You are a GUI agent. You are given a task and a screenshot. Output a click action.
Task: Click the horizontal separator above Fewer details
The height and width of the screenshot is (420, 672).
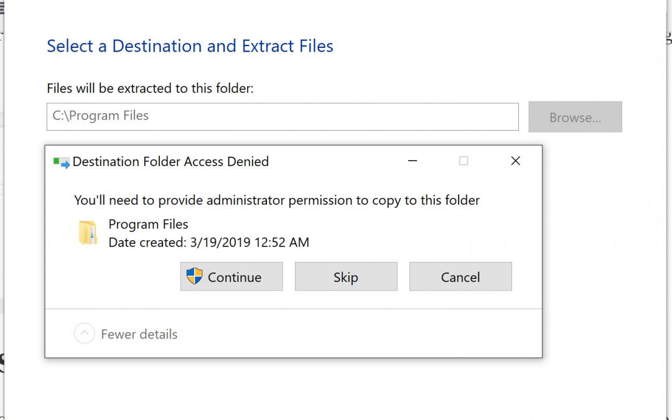(293, 309)
